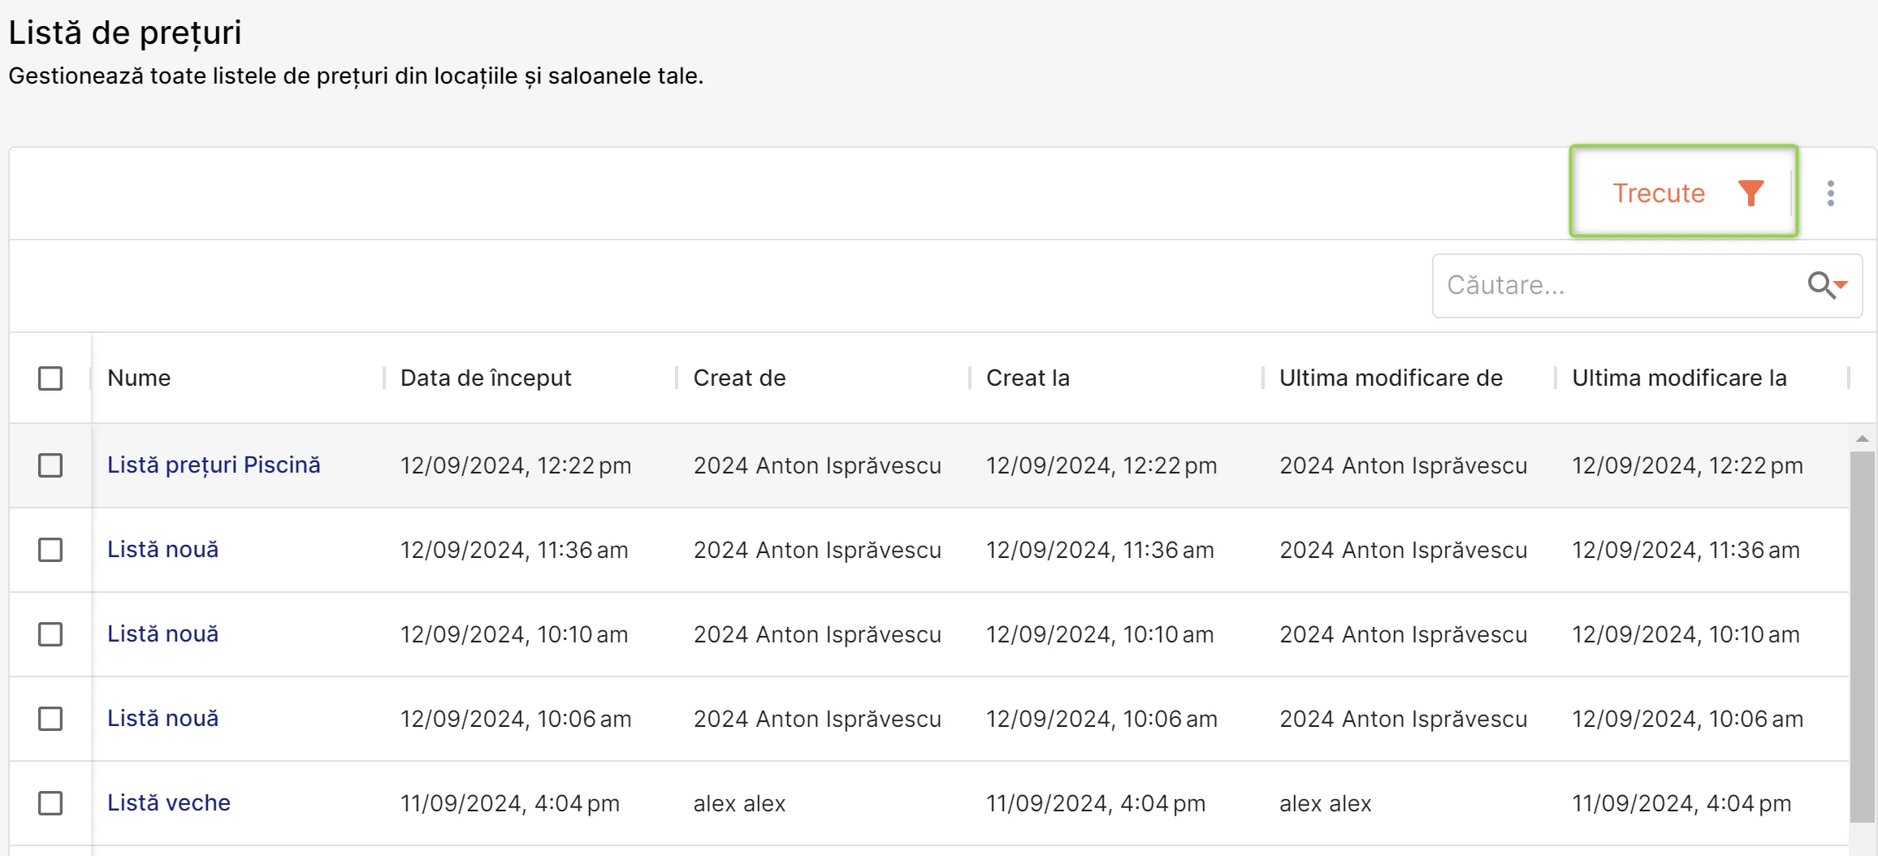Open Listă nouă created at 11:36 am
Image resolution: width=1878 pixels, height=856 pixels.
162,550
